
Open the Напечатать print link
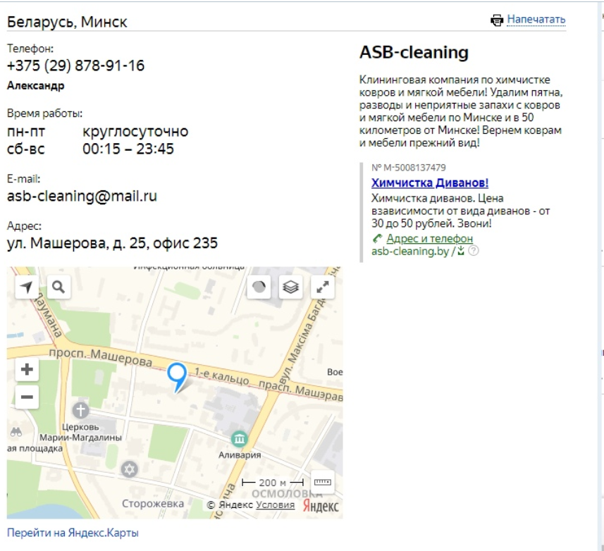[536, 19]
